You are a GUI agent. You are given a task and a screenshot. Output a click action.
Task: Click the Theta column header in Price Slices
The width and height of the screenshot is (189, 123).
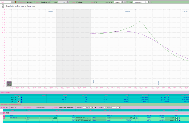(106, 95)
